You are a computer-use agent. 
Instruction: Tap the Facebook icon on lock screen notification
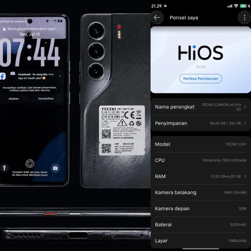coord(2,76)
